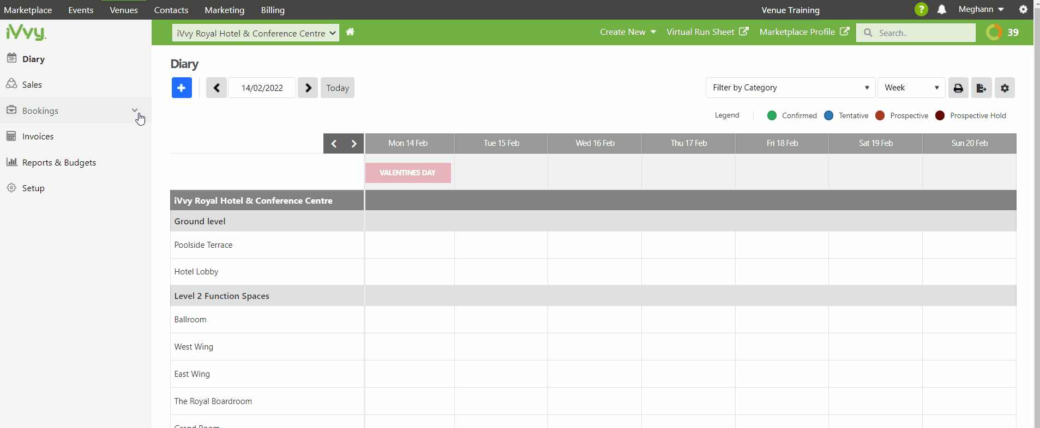Click the Ballroom row label
Image resolution: width=1040 pixels, height=428 pixels.
tap(190, 320)
